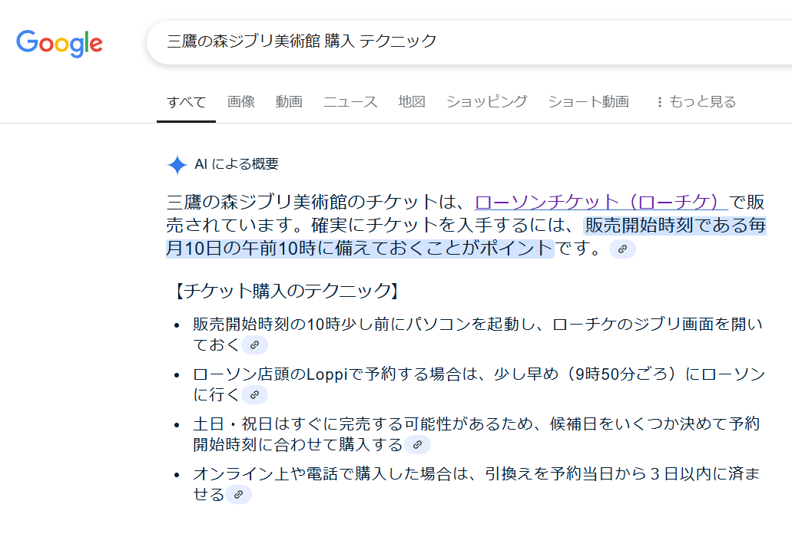Viewport: 792px width, 534px height.
Task: Click the link icon on the Loppi 予約 bullet
Action: pyautogui.click(x=254, y=394)
